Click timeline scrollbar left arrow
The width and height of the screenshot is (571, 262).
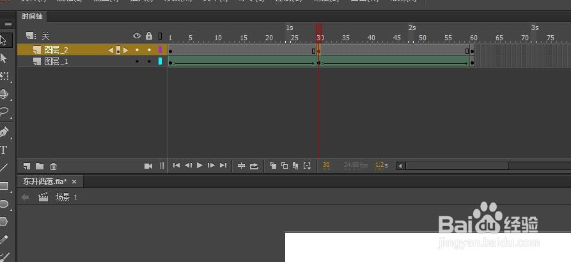tap(400, 166)
